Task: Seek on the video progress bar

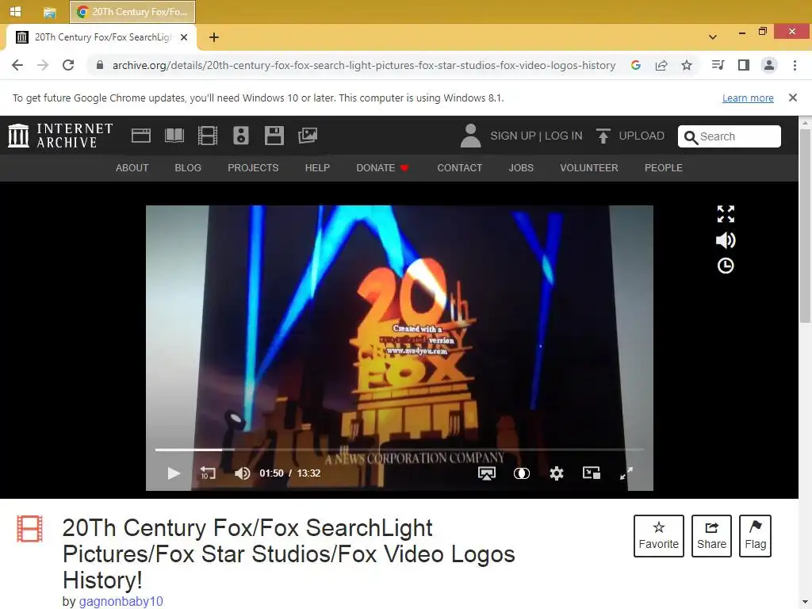Action: pyautogui.click(x=400, y=450)
